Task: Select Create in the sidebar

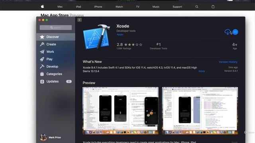Action: 56,44
